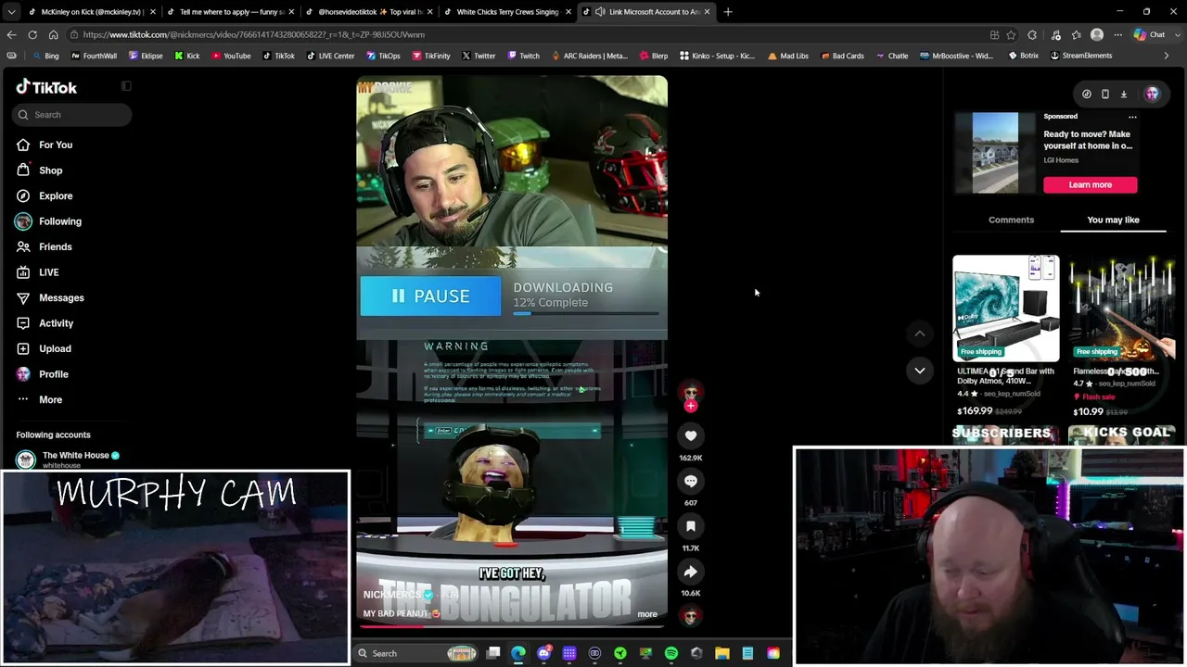1187x667 pixels.
Task: Follow the creator via the red plus badge
Action: click(691, 406)
